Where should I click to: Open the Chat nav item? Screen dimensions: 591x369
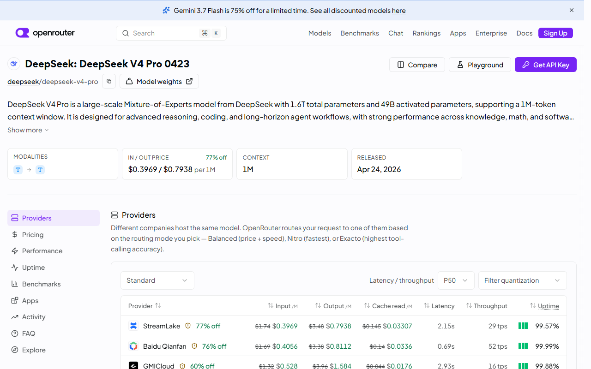pos(396,33)
